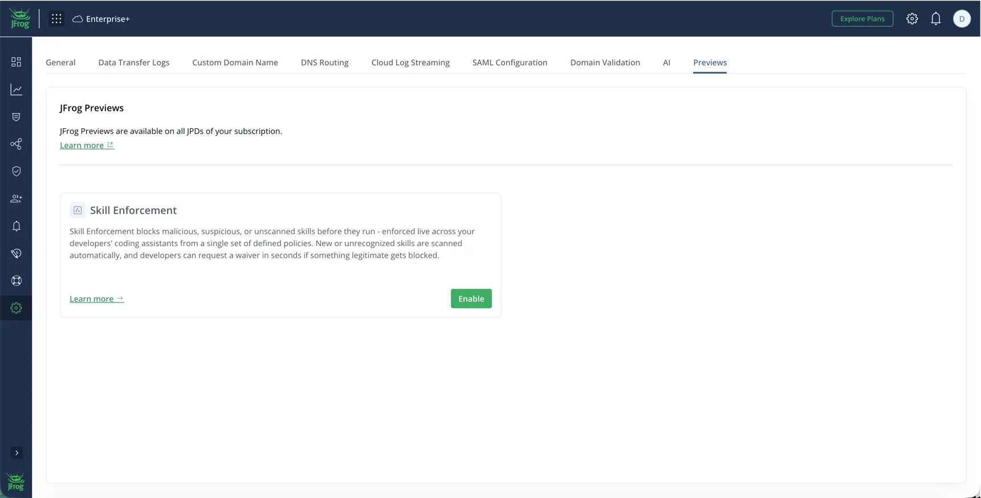Select the highlighted gear icon in the sidebar
Screen dimensions: 981x498
coord(16,308)
